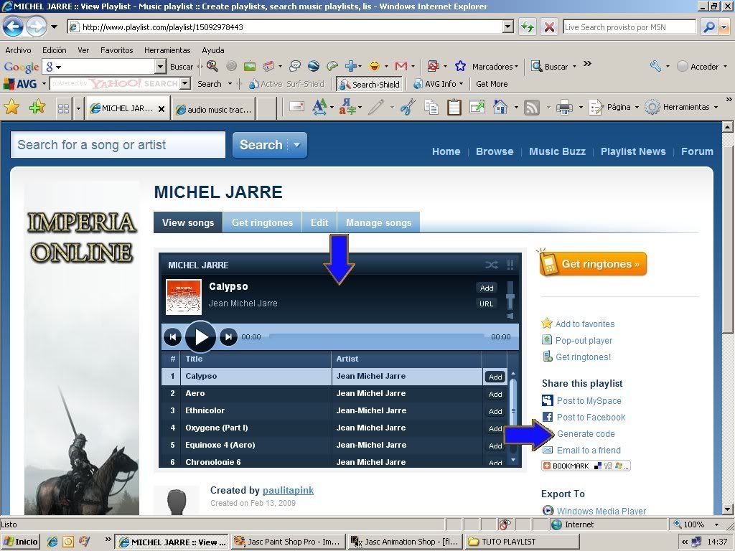Click Add button for the Ethnicolor row
Viewport: 735px width, 551px height.
click(495, 411)
